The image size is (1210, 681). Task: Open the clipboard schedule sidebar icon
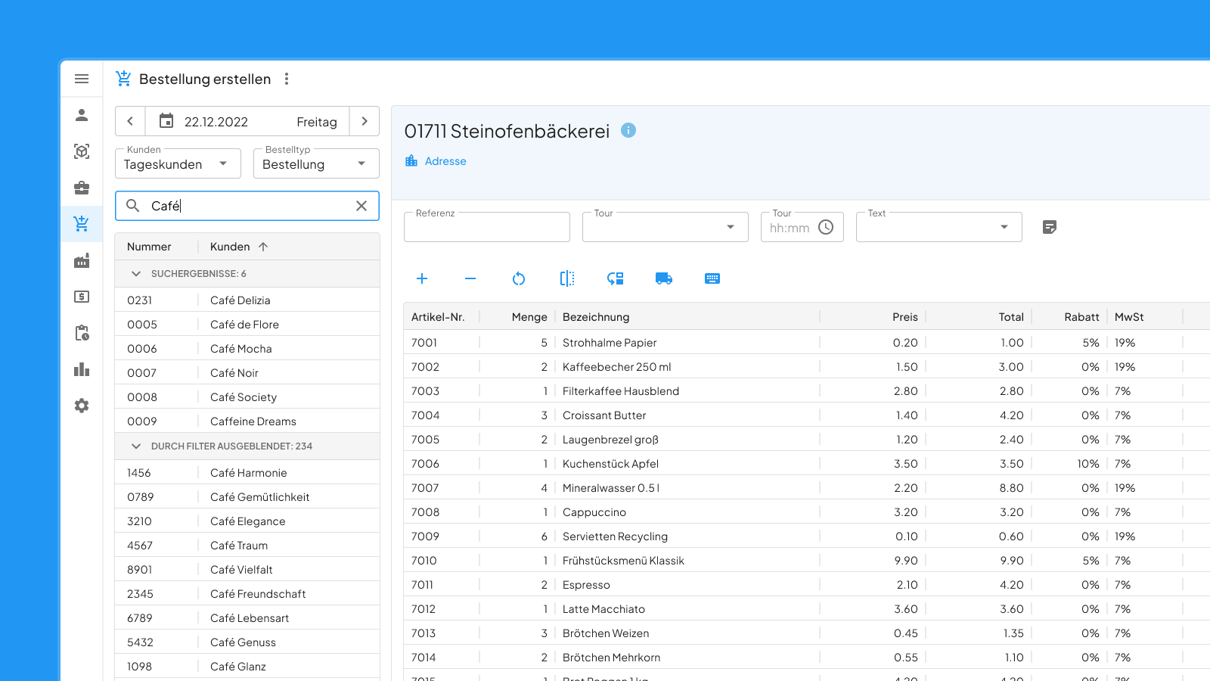click(82, 333)
